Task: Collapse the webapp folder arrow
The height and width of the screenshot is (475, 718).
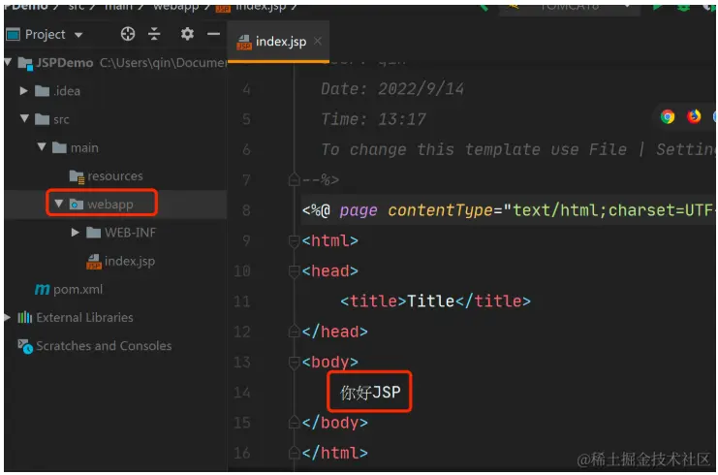Action: pos(58,204)
